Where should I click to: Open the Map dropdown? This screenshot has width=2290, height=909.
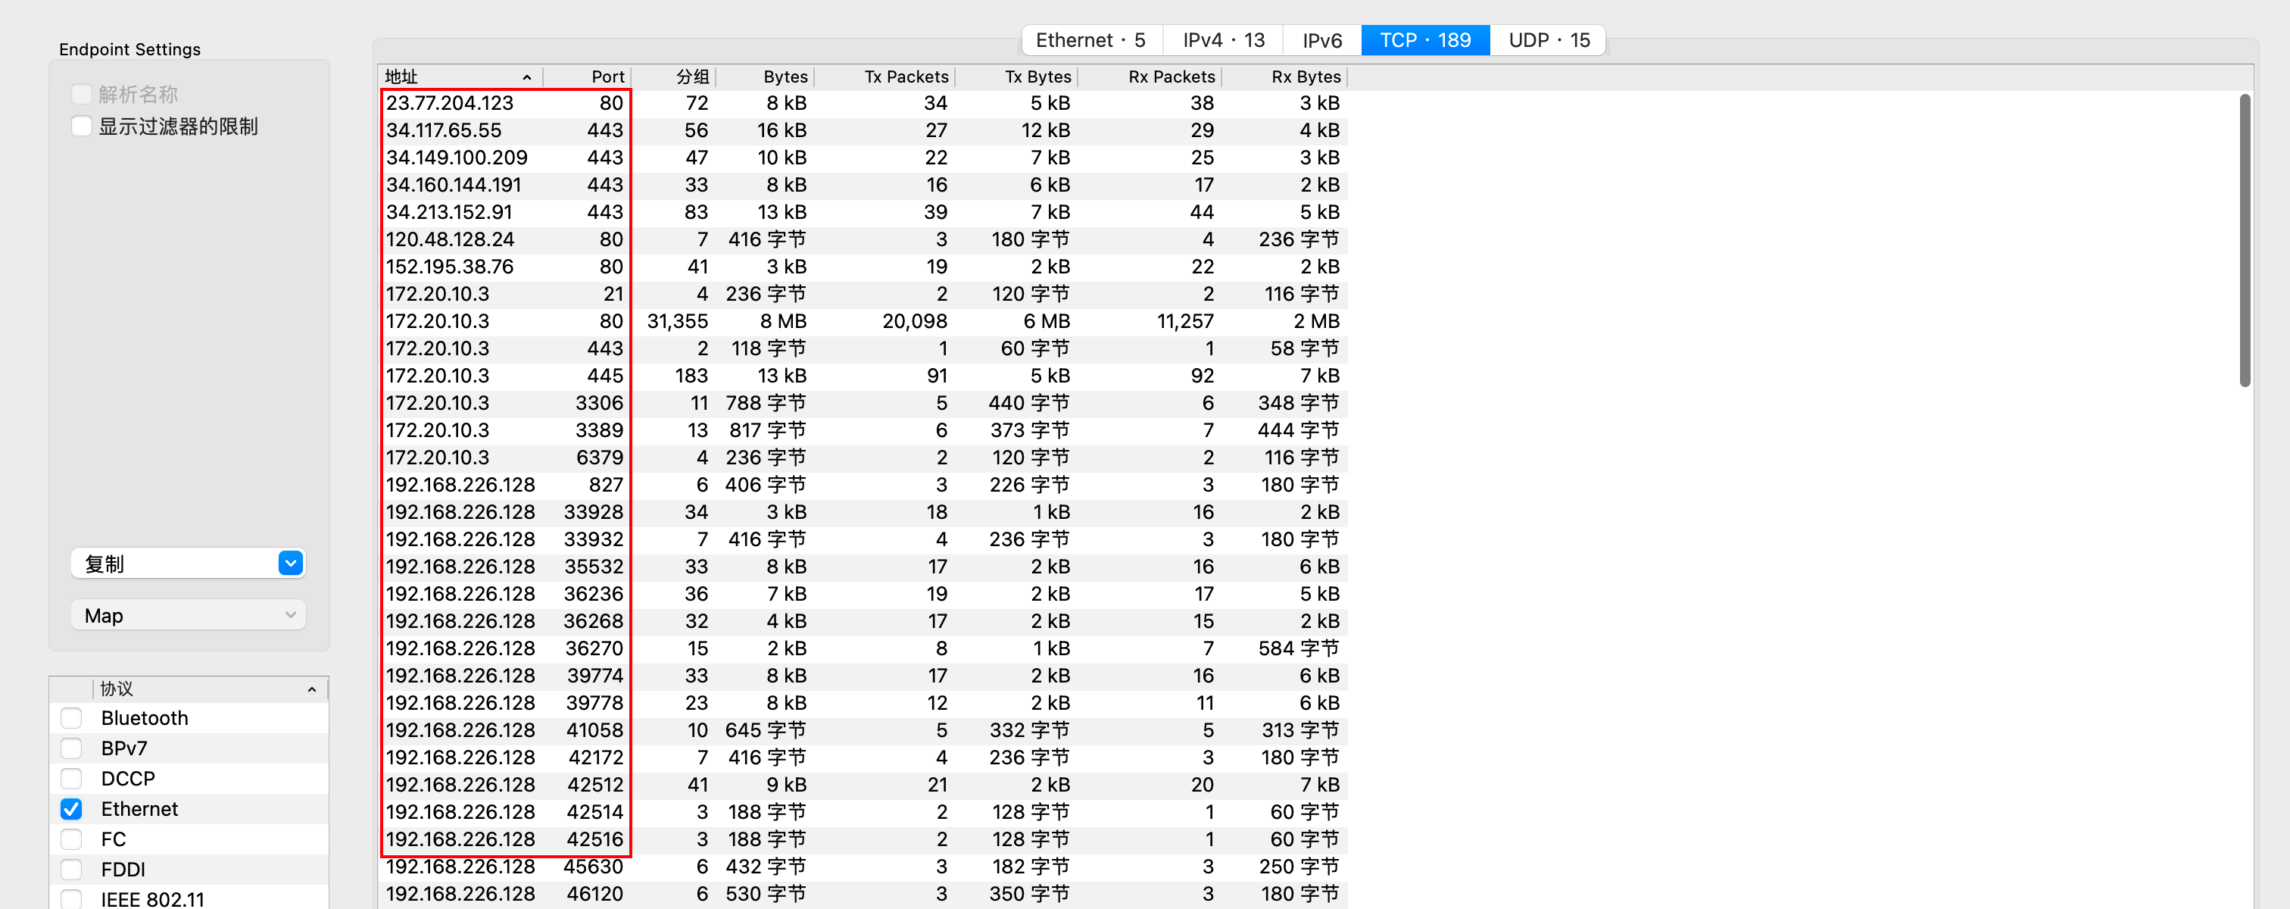coord(189,616)
